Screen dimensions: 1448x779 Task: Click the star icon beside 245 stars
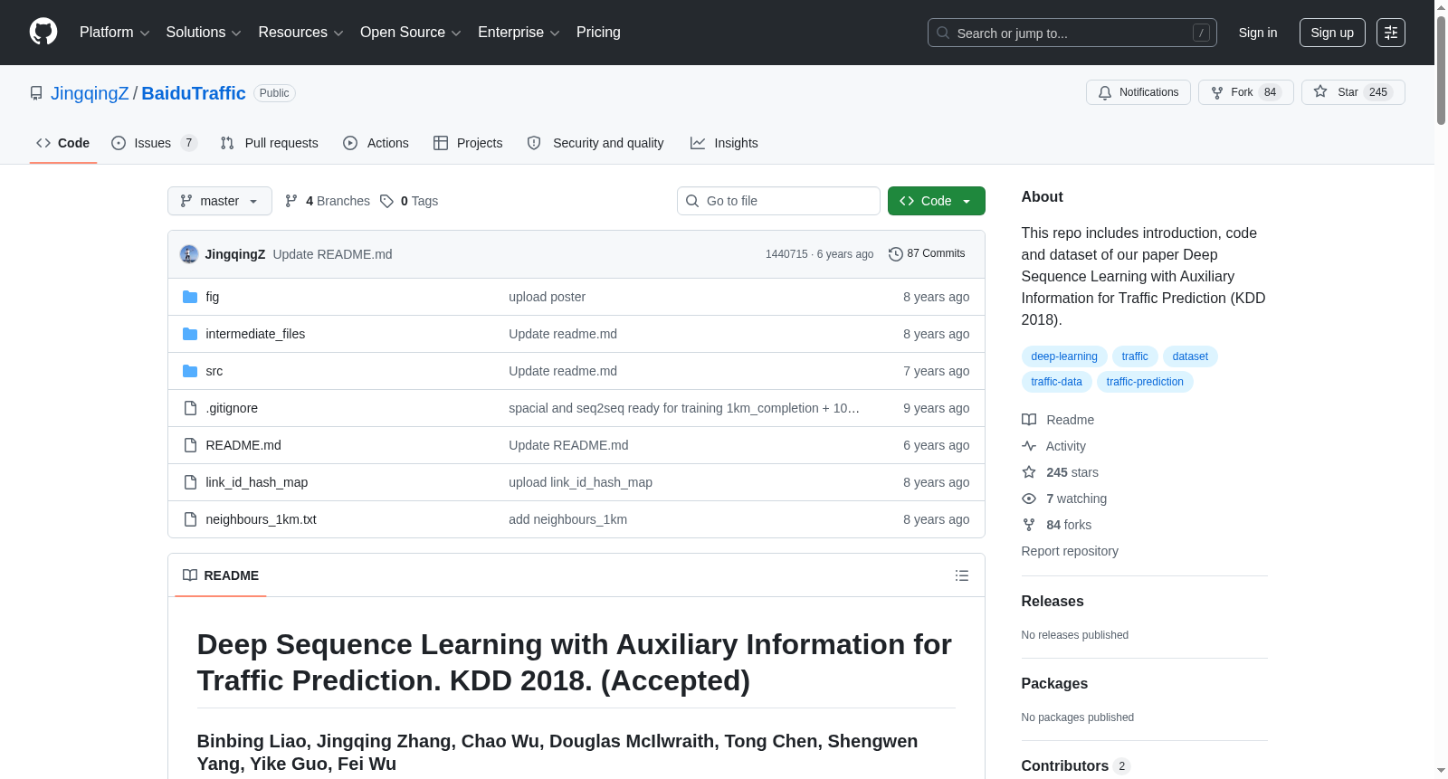(1029, 472)
